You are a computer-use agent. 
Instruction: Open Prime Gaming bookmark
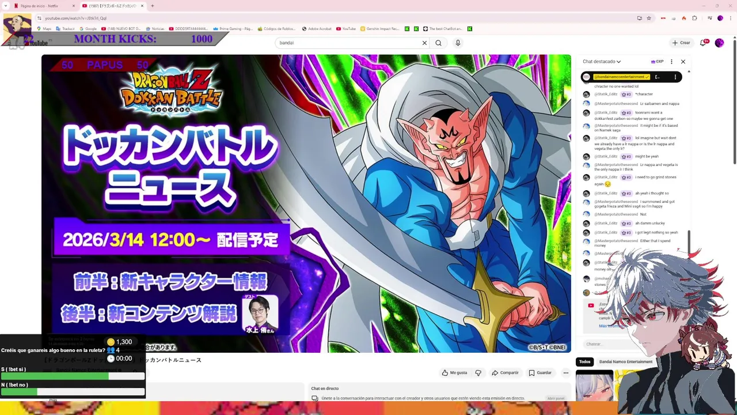pyautogui.click(x=233, y=29)
